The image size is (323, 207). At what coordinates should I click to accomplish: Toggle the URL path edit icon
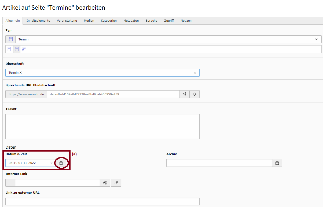click(184, 94)
